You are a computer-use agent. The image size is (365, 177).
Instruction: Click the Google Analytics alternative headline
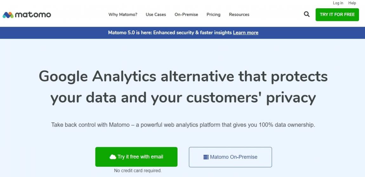click(x=183, y=87)
